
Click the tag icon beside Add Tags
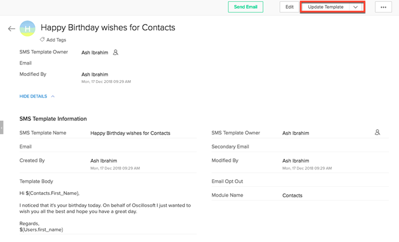pyautogui.click(x=42, y=40)
